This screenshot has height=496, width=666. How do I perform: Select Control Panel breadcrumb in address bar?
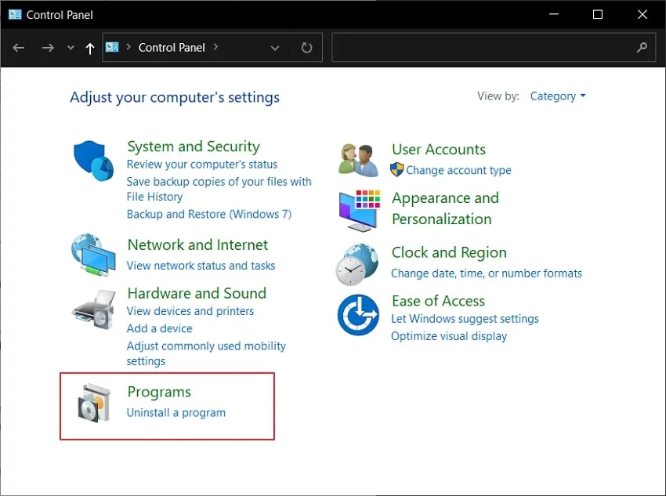tap(172, 48)
